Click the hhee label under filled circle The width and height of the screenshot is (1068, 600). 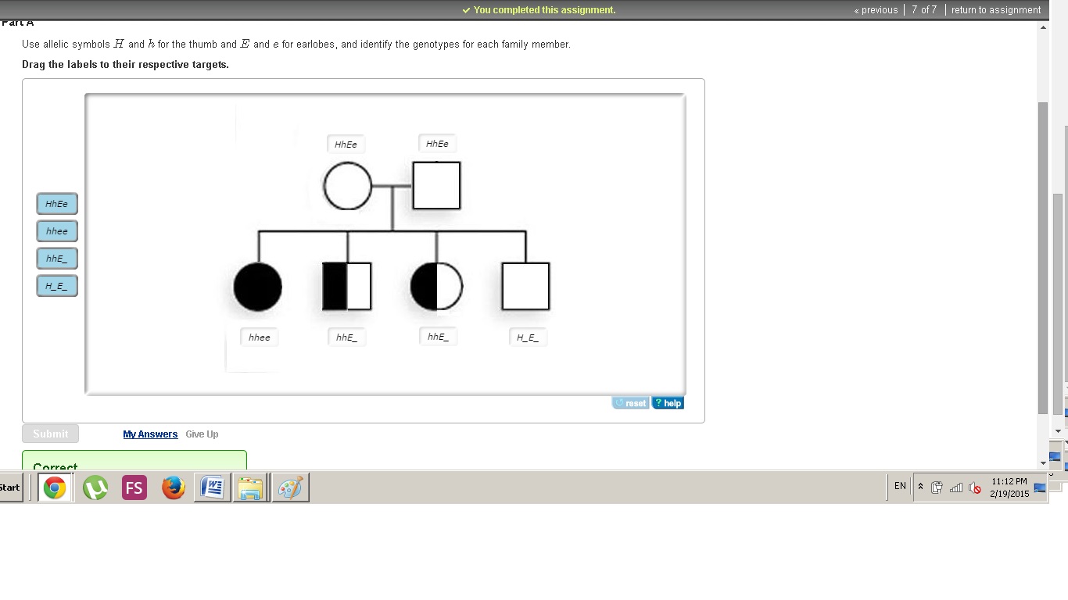[x=260, y=337]
